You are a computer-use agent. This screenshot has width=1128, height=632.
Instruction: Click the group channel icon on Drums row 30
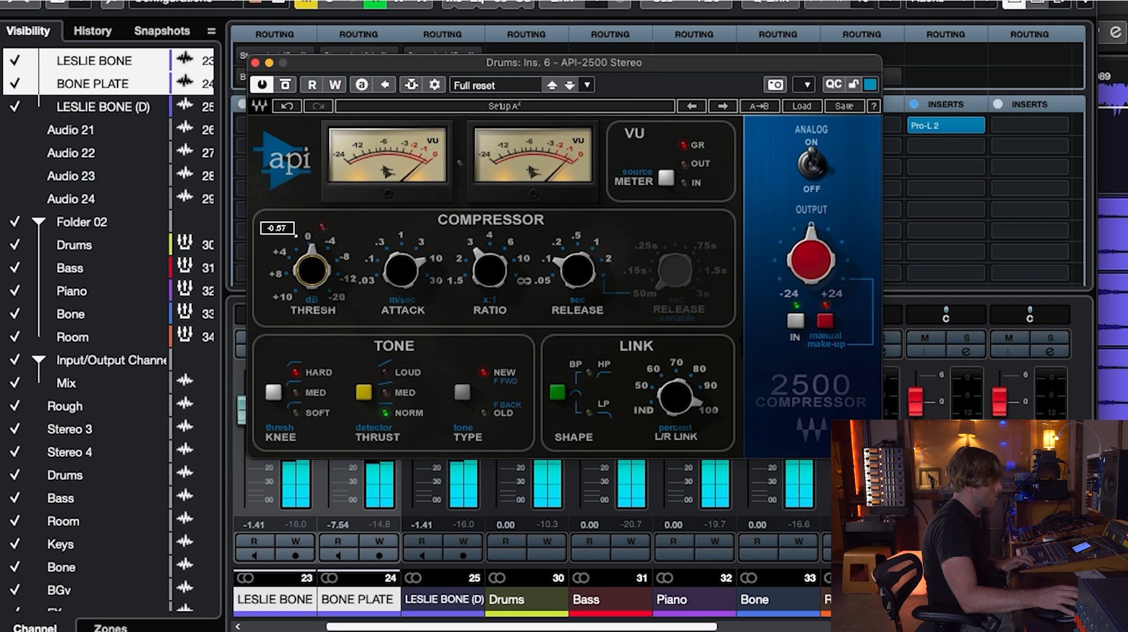coord(184,243)
